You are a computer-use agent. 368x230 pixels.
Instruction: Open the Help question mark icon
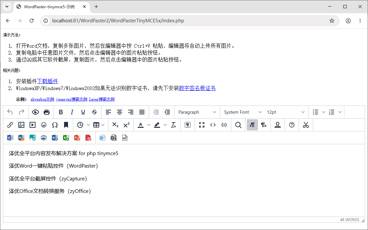(x=292, y=125)
